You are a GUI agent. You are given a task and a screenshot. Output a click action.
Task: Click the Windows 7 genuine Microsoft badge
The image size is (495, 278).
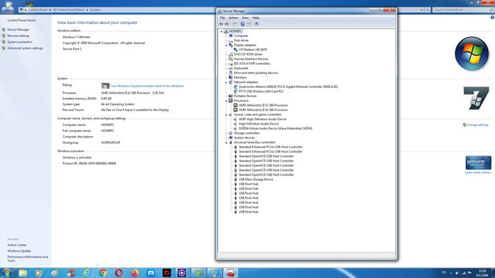click(x=478, y=163)
